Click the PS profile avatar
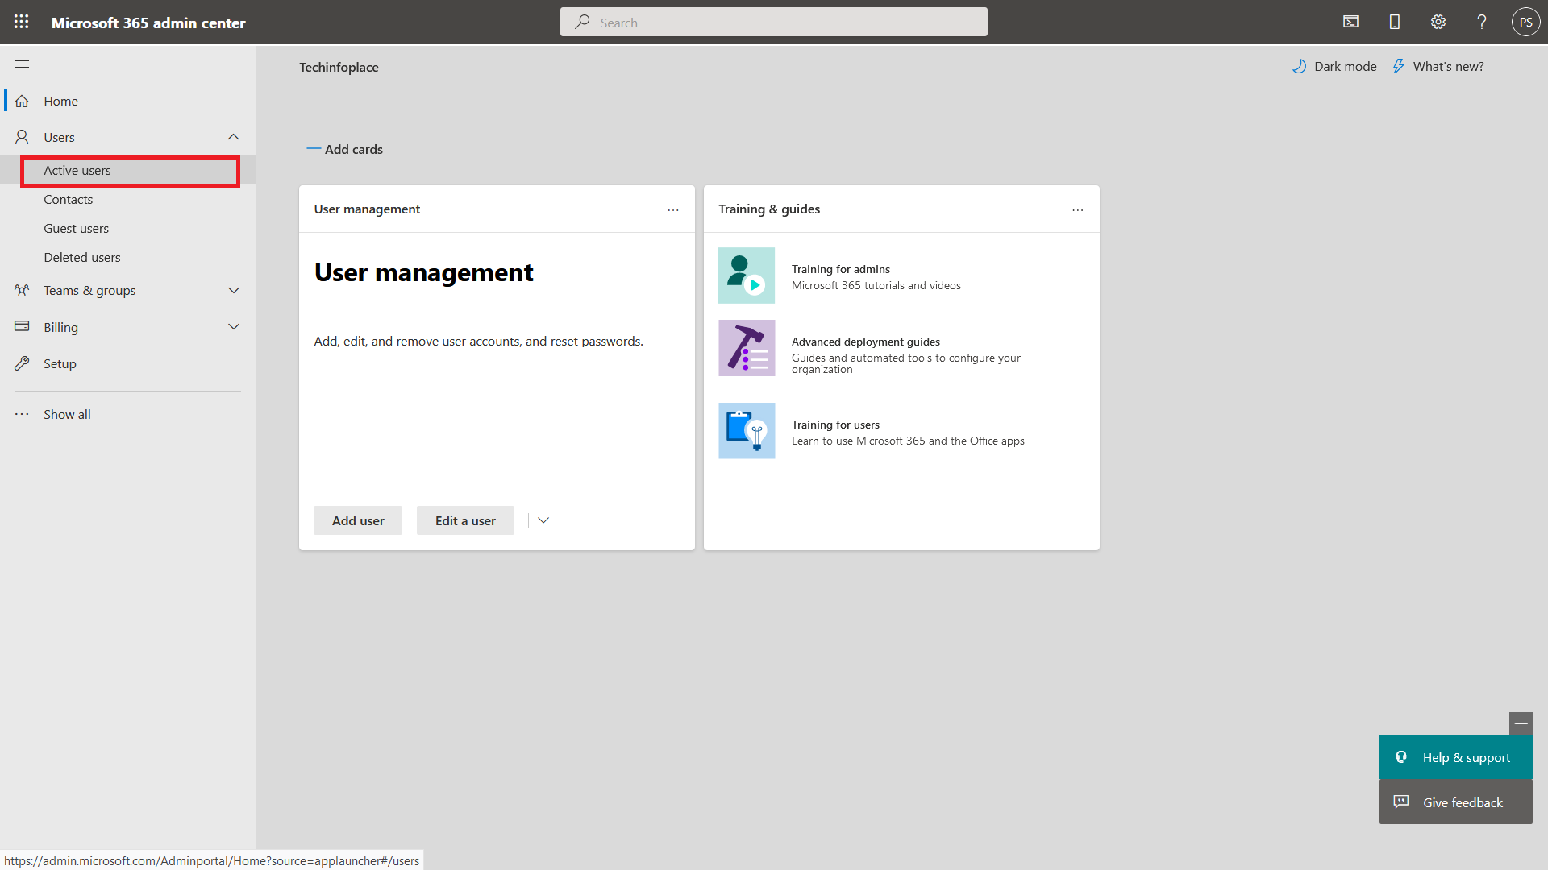The image size is (1548, 870). [x=1526, y=22]
